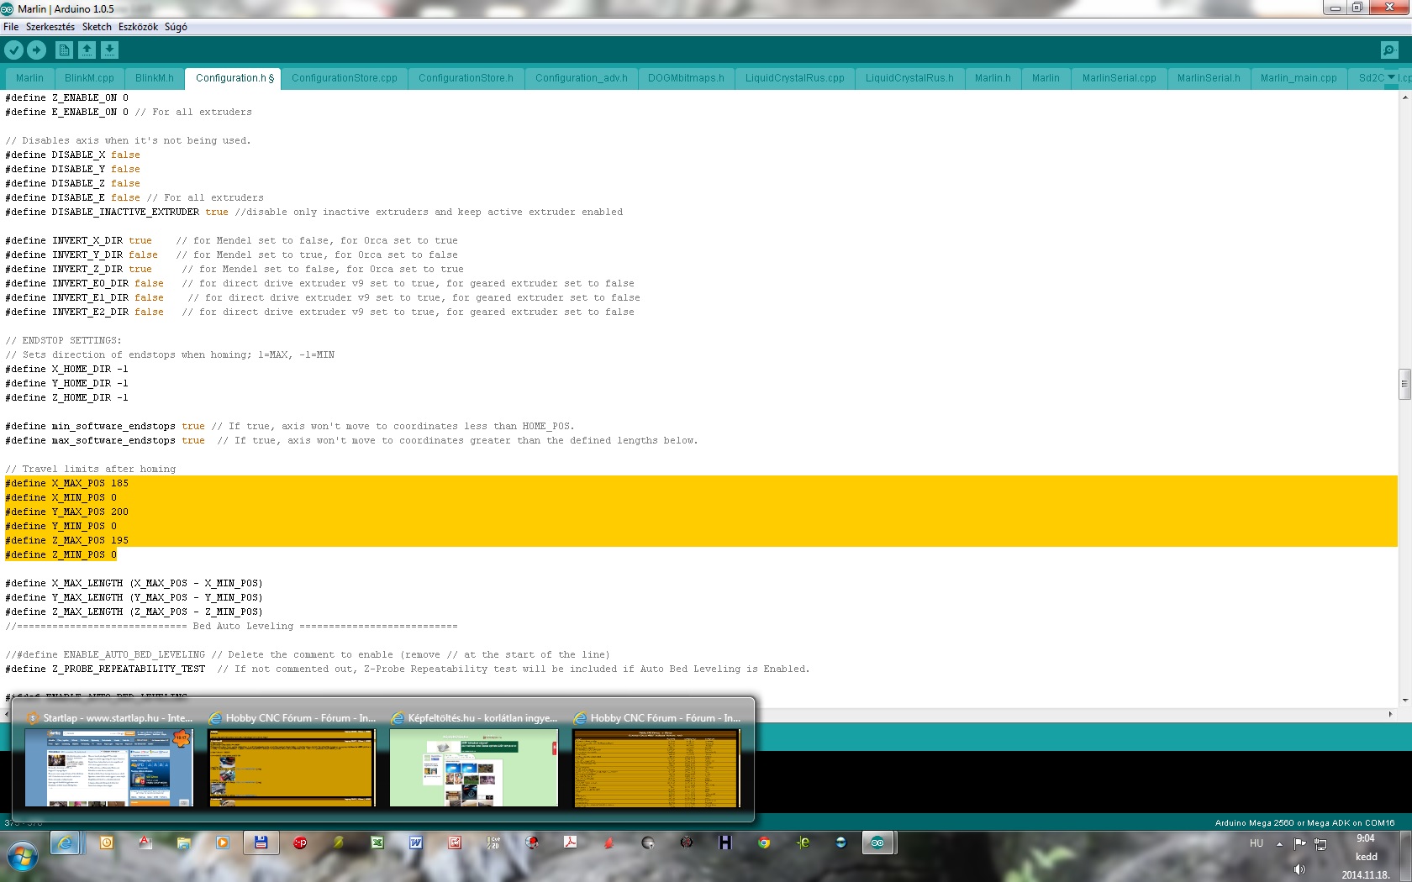Viewport: 1412px width, 882px height.
Task: Open the Képfeltöltés.hu window thumbnail
Action: click(x=473, y=767)
